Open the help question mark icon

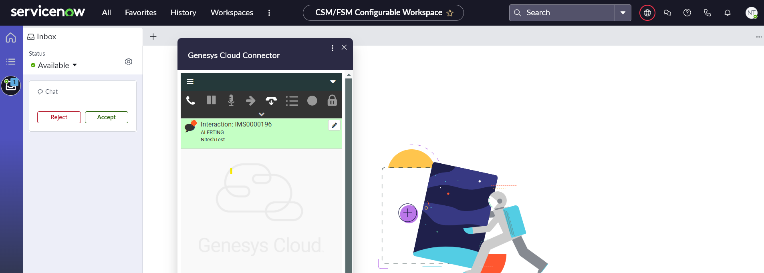[x=687, y=13]
